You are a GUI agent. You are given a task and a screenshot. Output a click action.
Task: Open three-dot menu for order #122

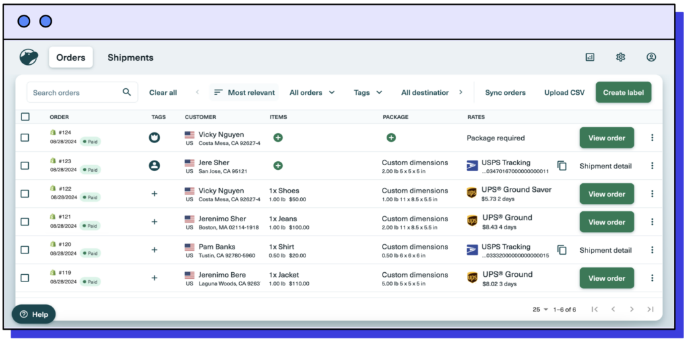(652, 194)
